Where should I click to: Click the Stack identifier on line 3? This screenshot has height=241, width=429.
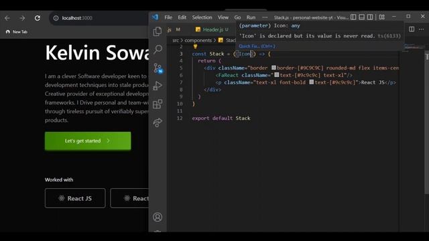click(217, 54)
